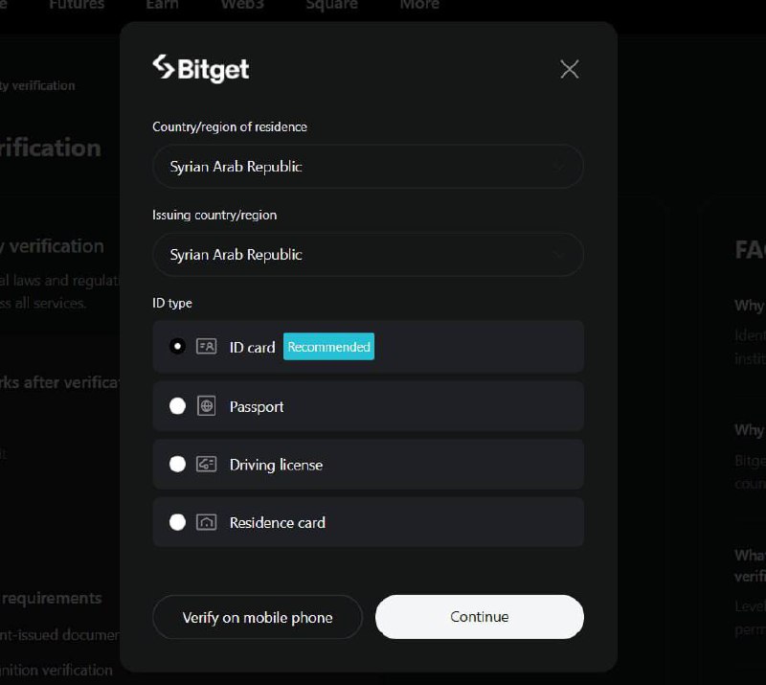
Task: Click the Driving license card icon
Action: (x=206, y=464)
